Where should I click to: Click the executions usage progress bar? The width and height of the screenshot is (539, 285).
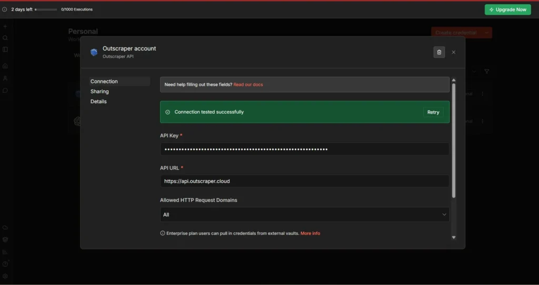pos(46,9)
